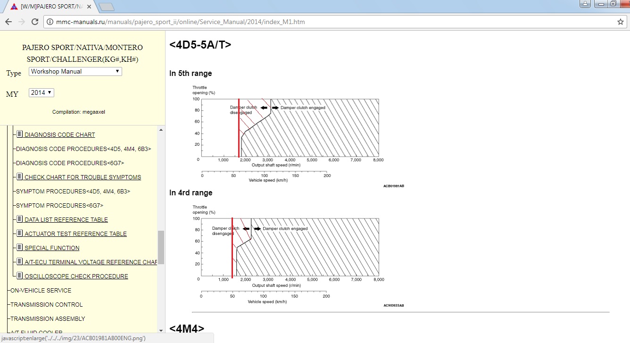Click document icon beside OSCILLOSCOPE CHECK PROCEDURE
The height and width of the screenshot is (343, 630).
click(20, 276)
